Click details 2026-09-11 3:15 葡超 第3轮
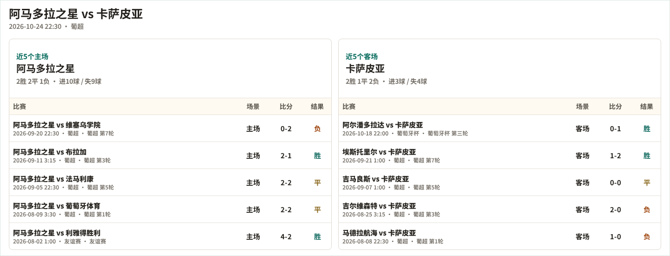 click(62, 161)
